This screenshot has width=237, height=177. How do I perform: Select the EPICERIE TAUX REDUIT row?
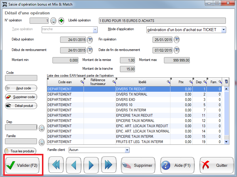click(134, 115)
